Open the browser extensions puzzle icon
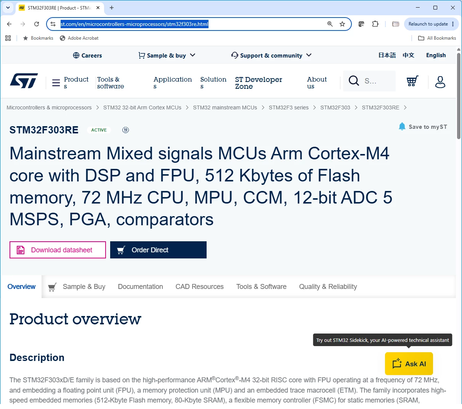 pyautogui.click(x=375, y=24)
